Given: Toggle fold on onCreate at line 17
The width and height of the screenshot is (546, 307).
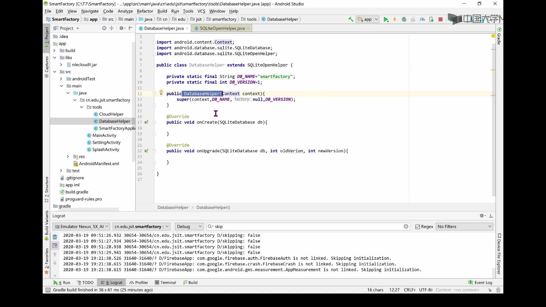Looking at the screenshot, I should coord(154,122).
